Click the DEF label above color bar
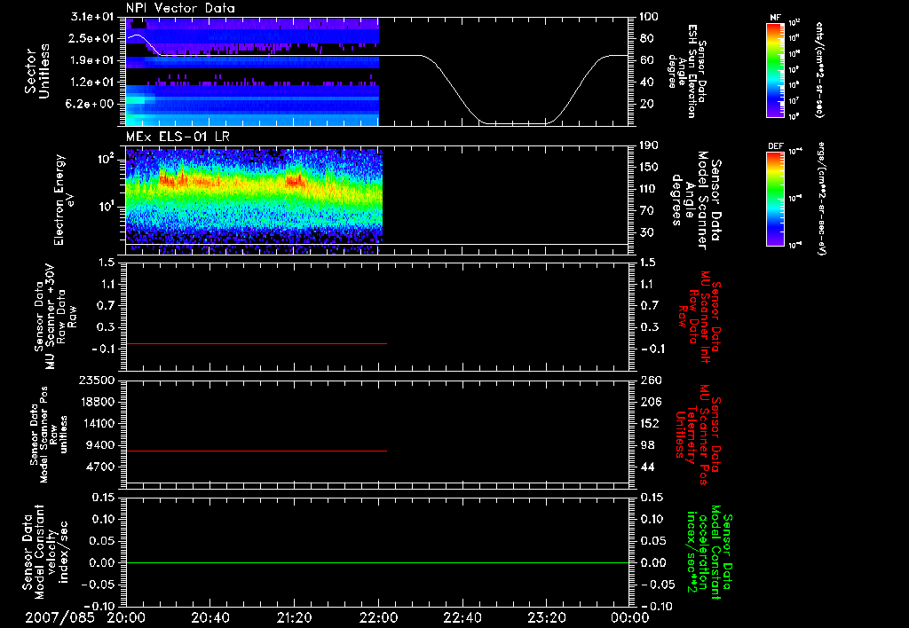 coord(775,146)
